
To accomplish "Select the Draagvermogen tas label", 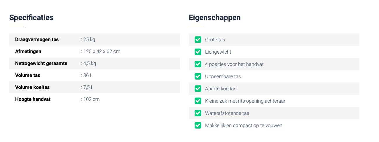I will click(x=37, y=39).
